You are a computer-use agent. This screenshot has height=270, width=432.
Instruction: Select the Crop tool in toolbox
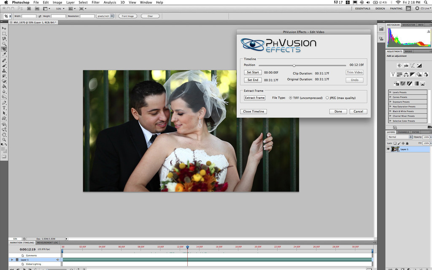point(4,49)
